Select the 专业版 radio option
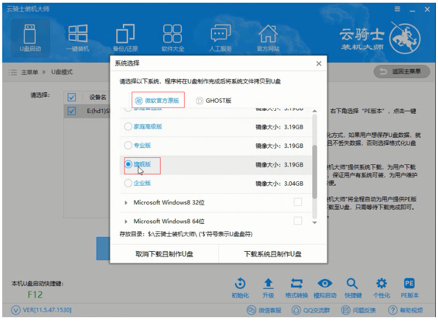438x321 pixels. point(129,146)
